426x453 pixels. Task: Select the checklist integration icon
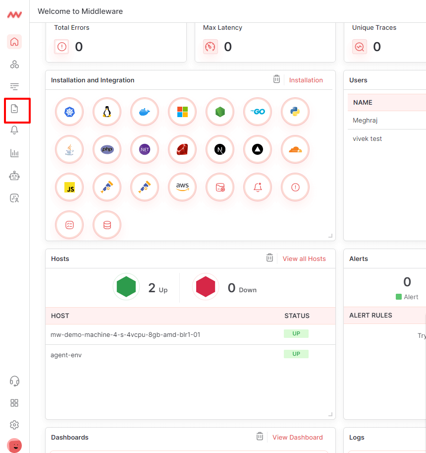[69, 225]
